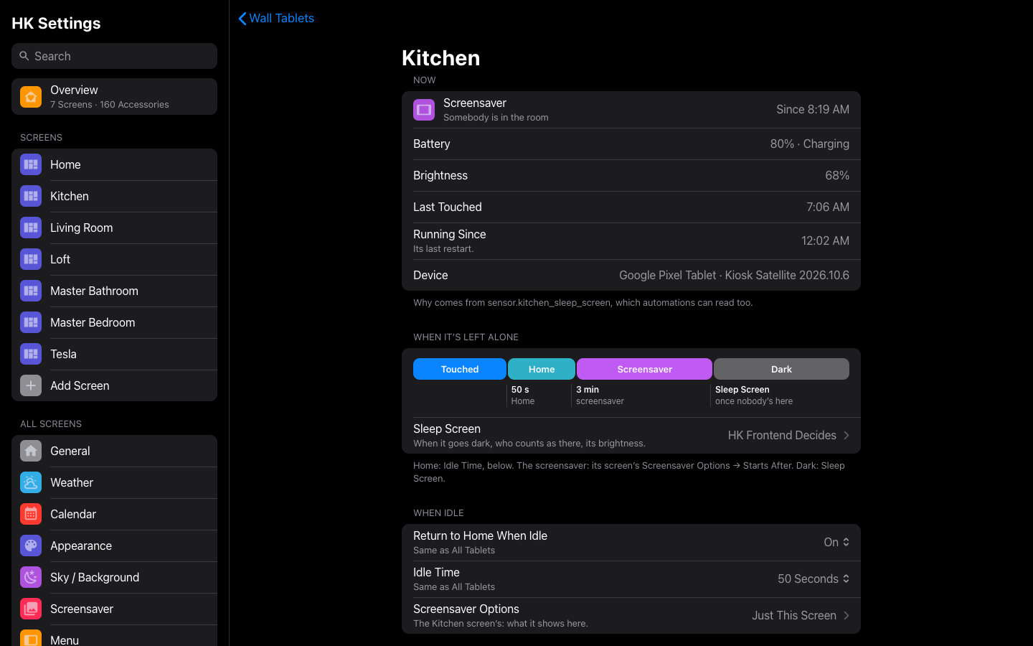Click the Brightness 68% row
The image size is (1033, 646).
pos(631,175)
